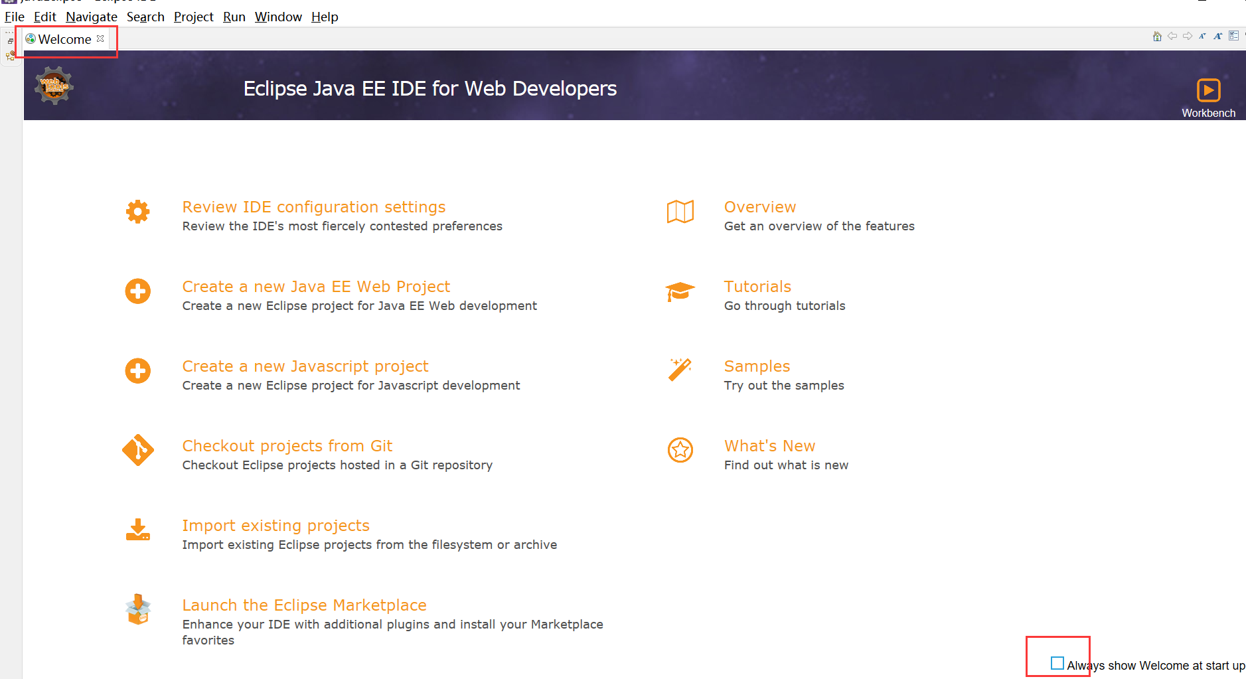This screenshot has height=679, width=1246.
Task: Click the Samples magic wand icon
Action: coord(680,370)
